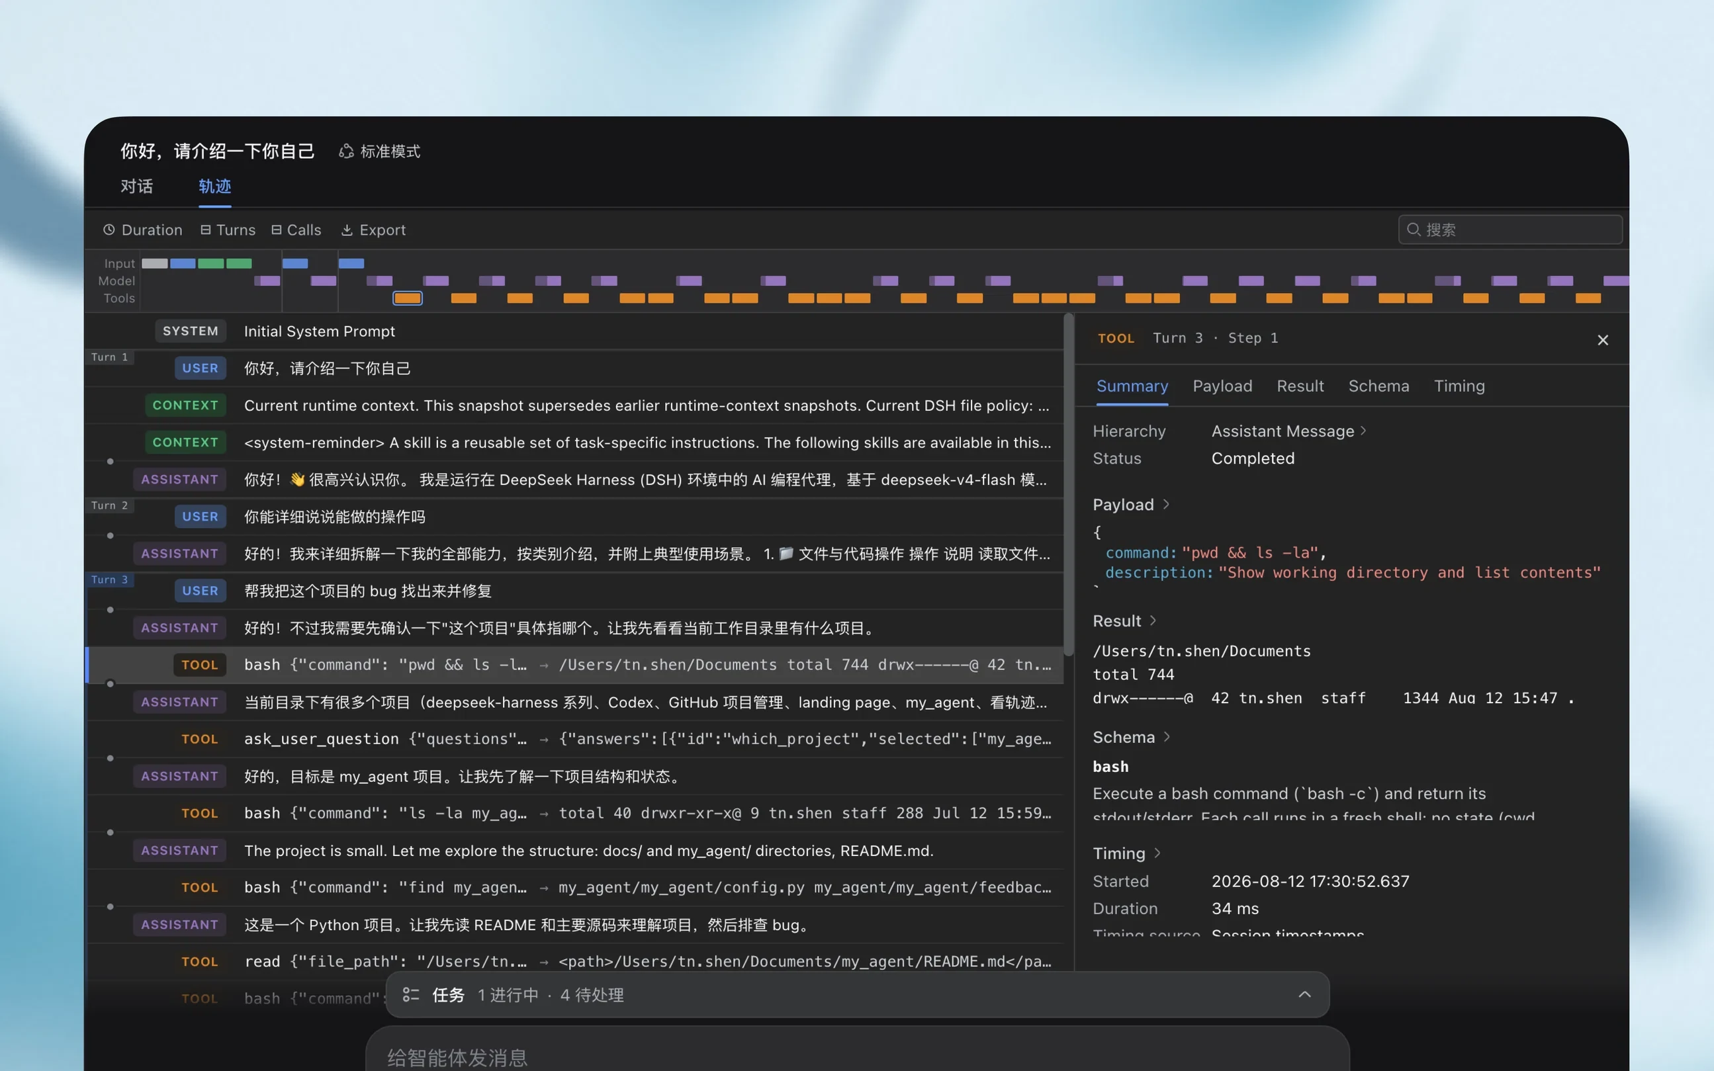Open the system-reminder skill context row
1714x1071 pixels.
(x=574, y=442)
